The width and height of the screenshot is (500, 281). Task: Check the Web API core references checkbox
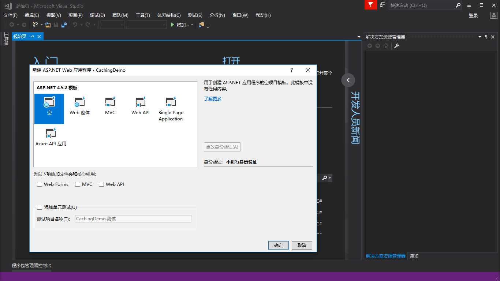(x=101, y=184)
